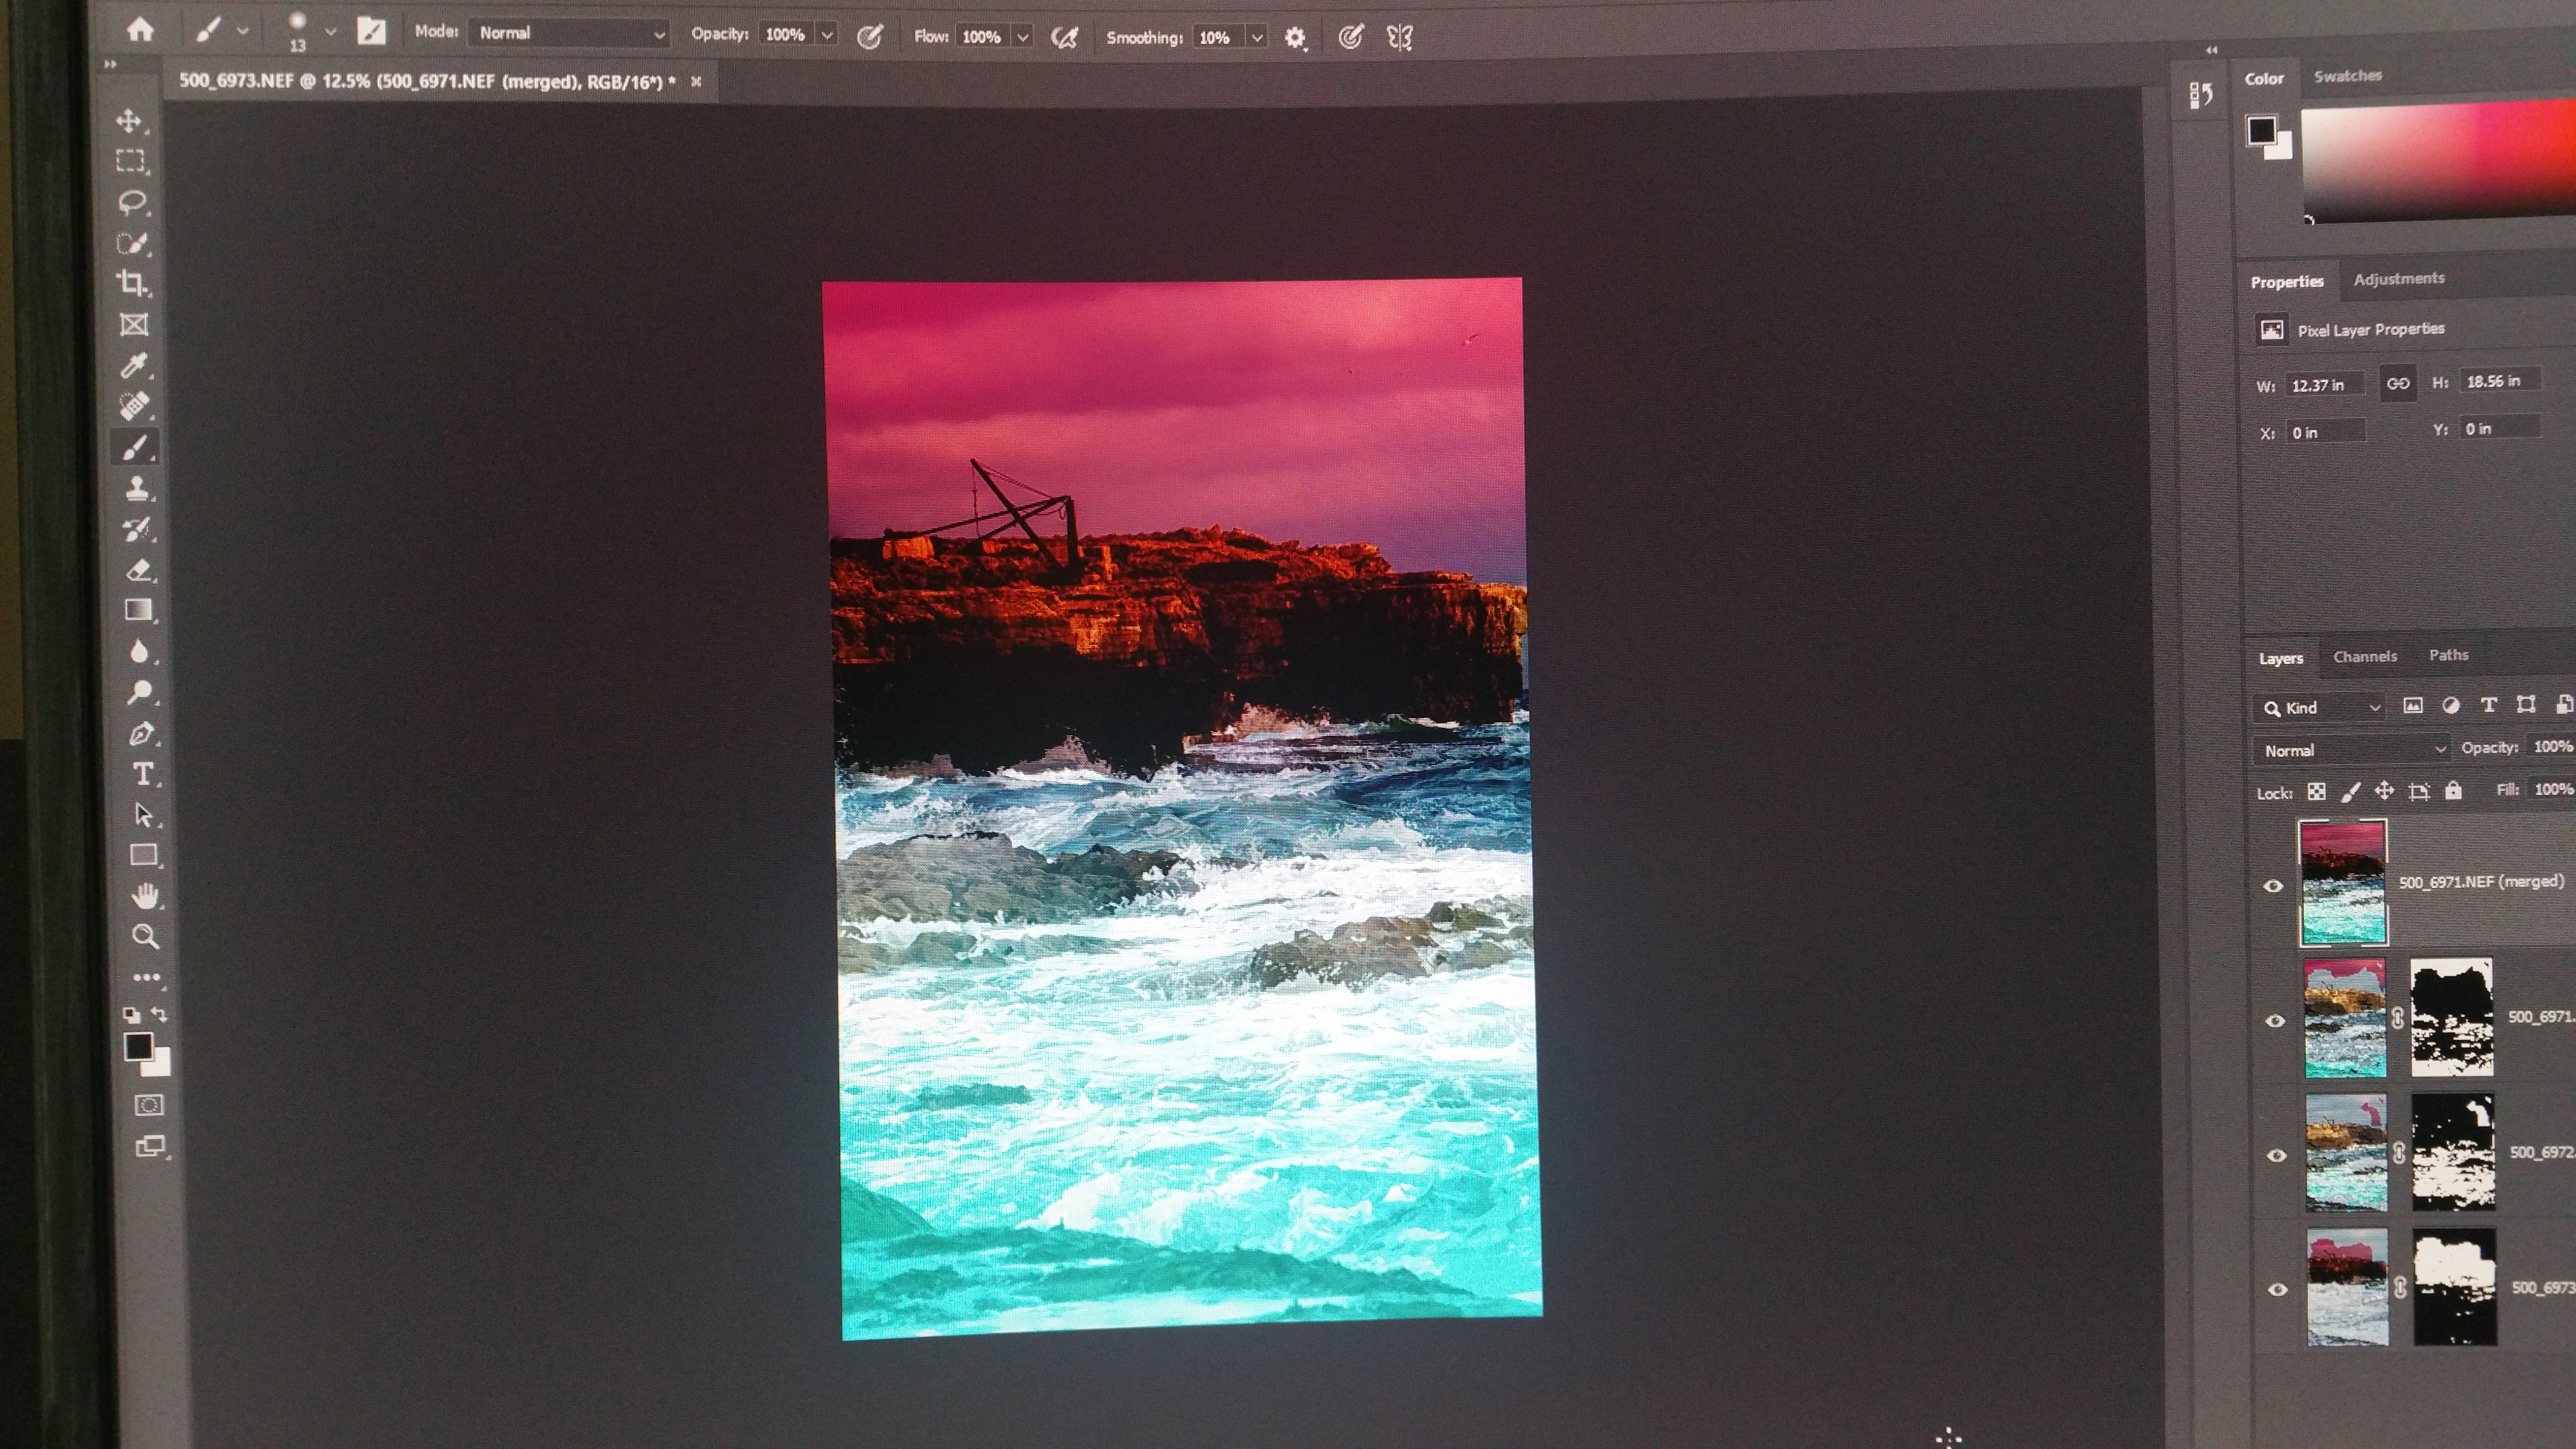Toggle visibility of 500_6972 layer
The image size is (2576, 1449).
(x=2277, y=1156)
